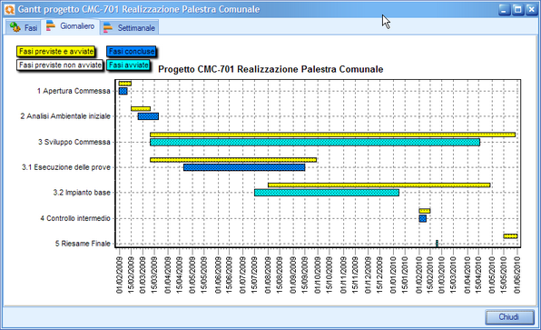Click the '1 Apertura Commessa' row label
Screen dimensions: 541x330
(x=74, y=91)
